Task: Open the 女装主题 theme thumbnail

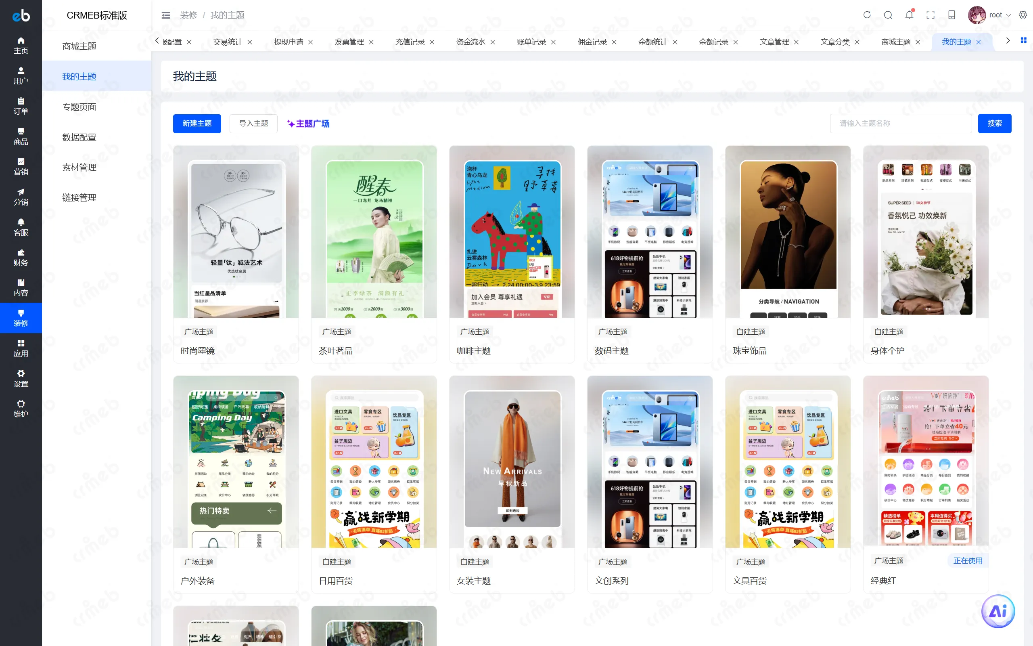Action: pos(512,462)
